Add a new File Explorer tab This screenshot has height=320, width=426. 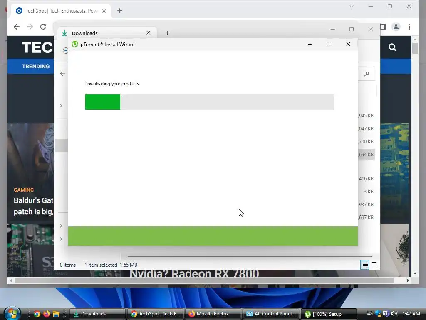click(x=167, y=33)
